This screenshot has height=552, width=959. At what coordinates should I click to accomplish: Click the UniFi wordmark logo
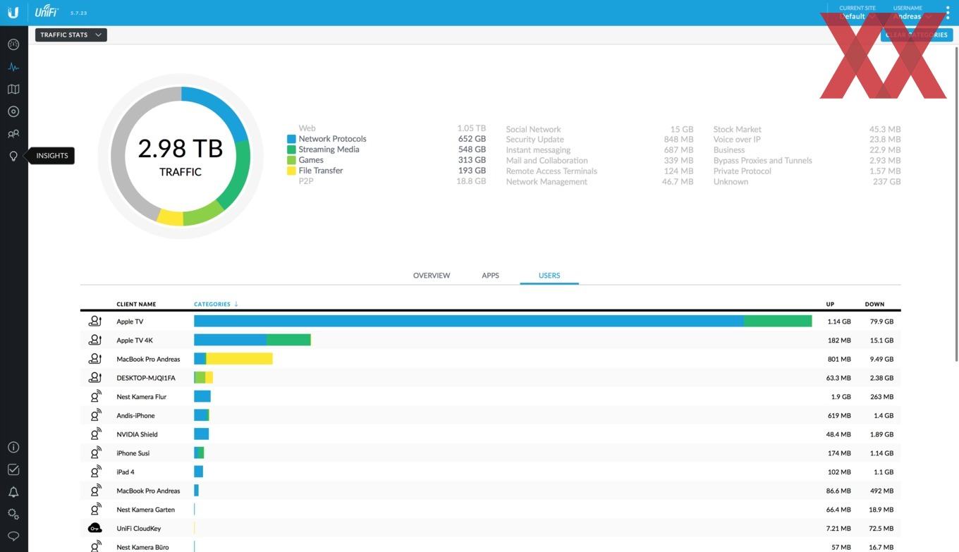coord(47,12)
